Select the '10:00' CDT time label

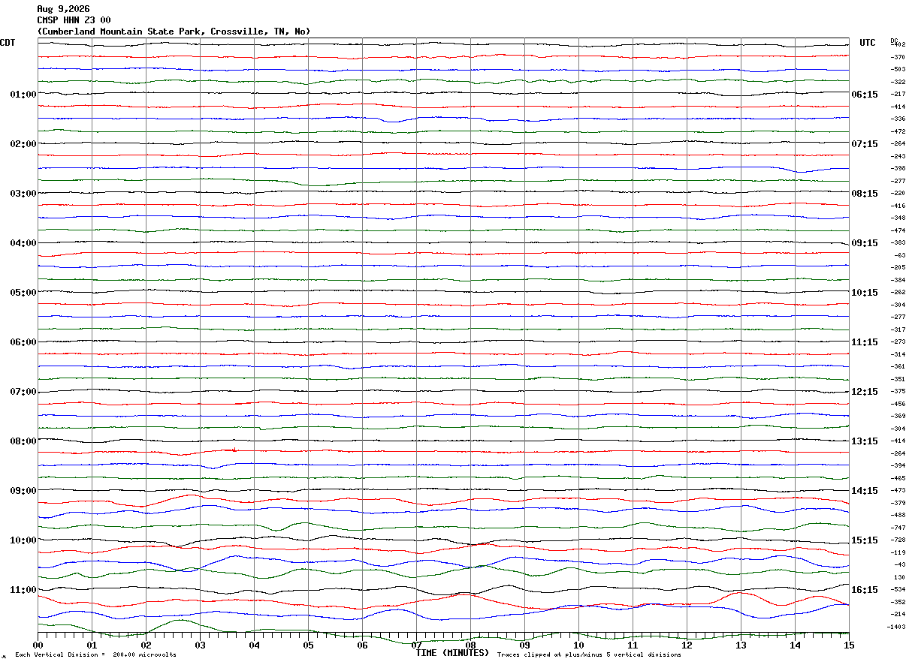(x=23, y=540)
